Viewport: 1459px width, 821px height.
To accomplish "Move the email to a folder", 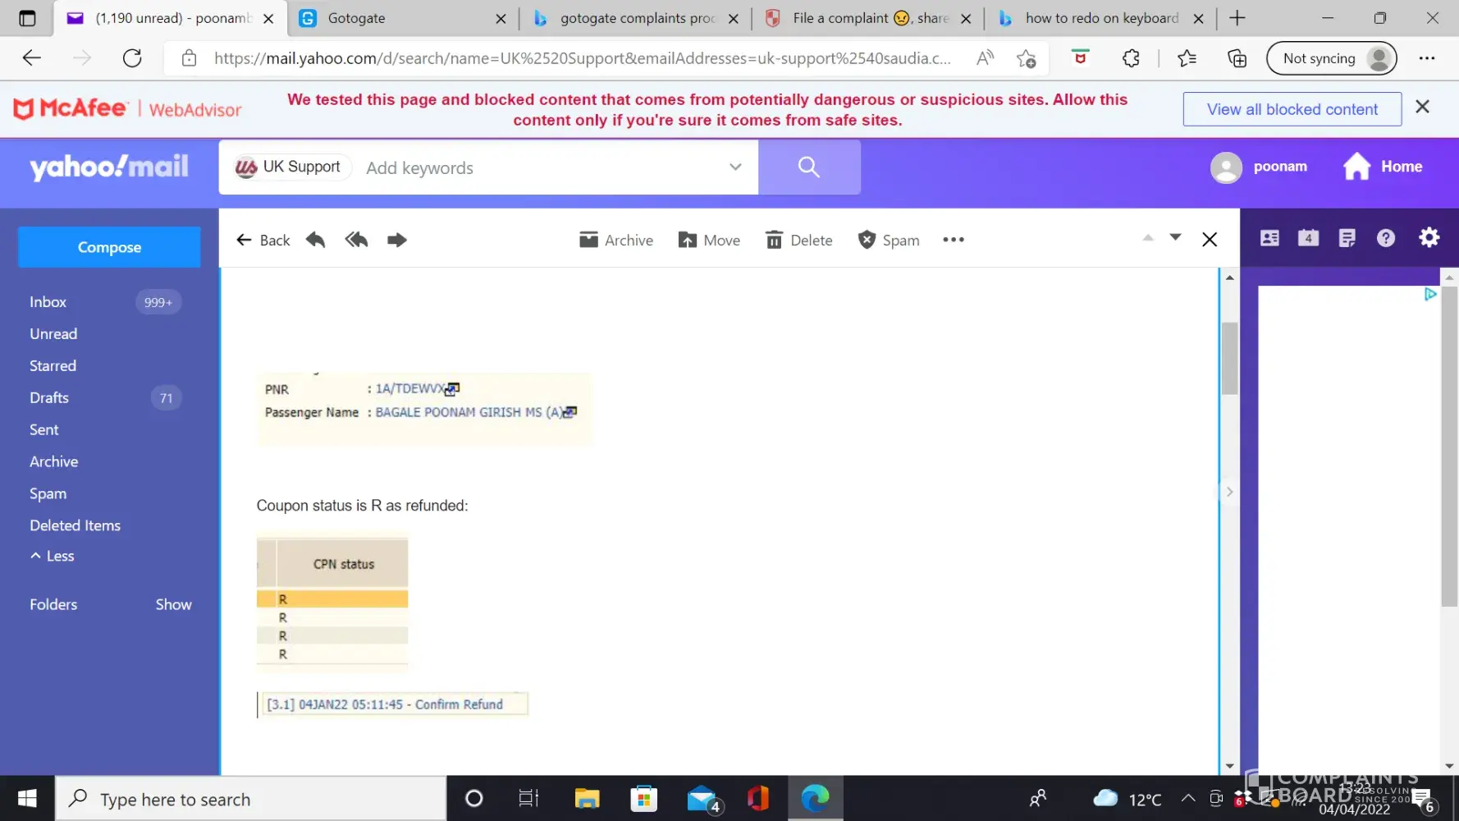I will pos(709,240).
